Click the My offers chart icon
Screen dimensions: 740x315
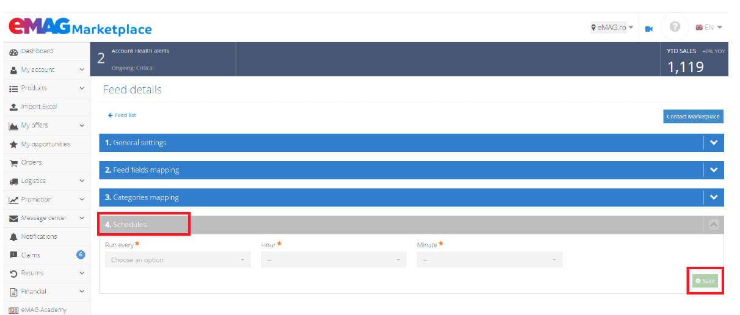pos(13,126)
